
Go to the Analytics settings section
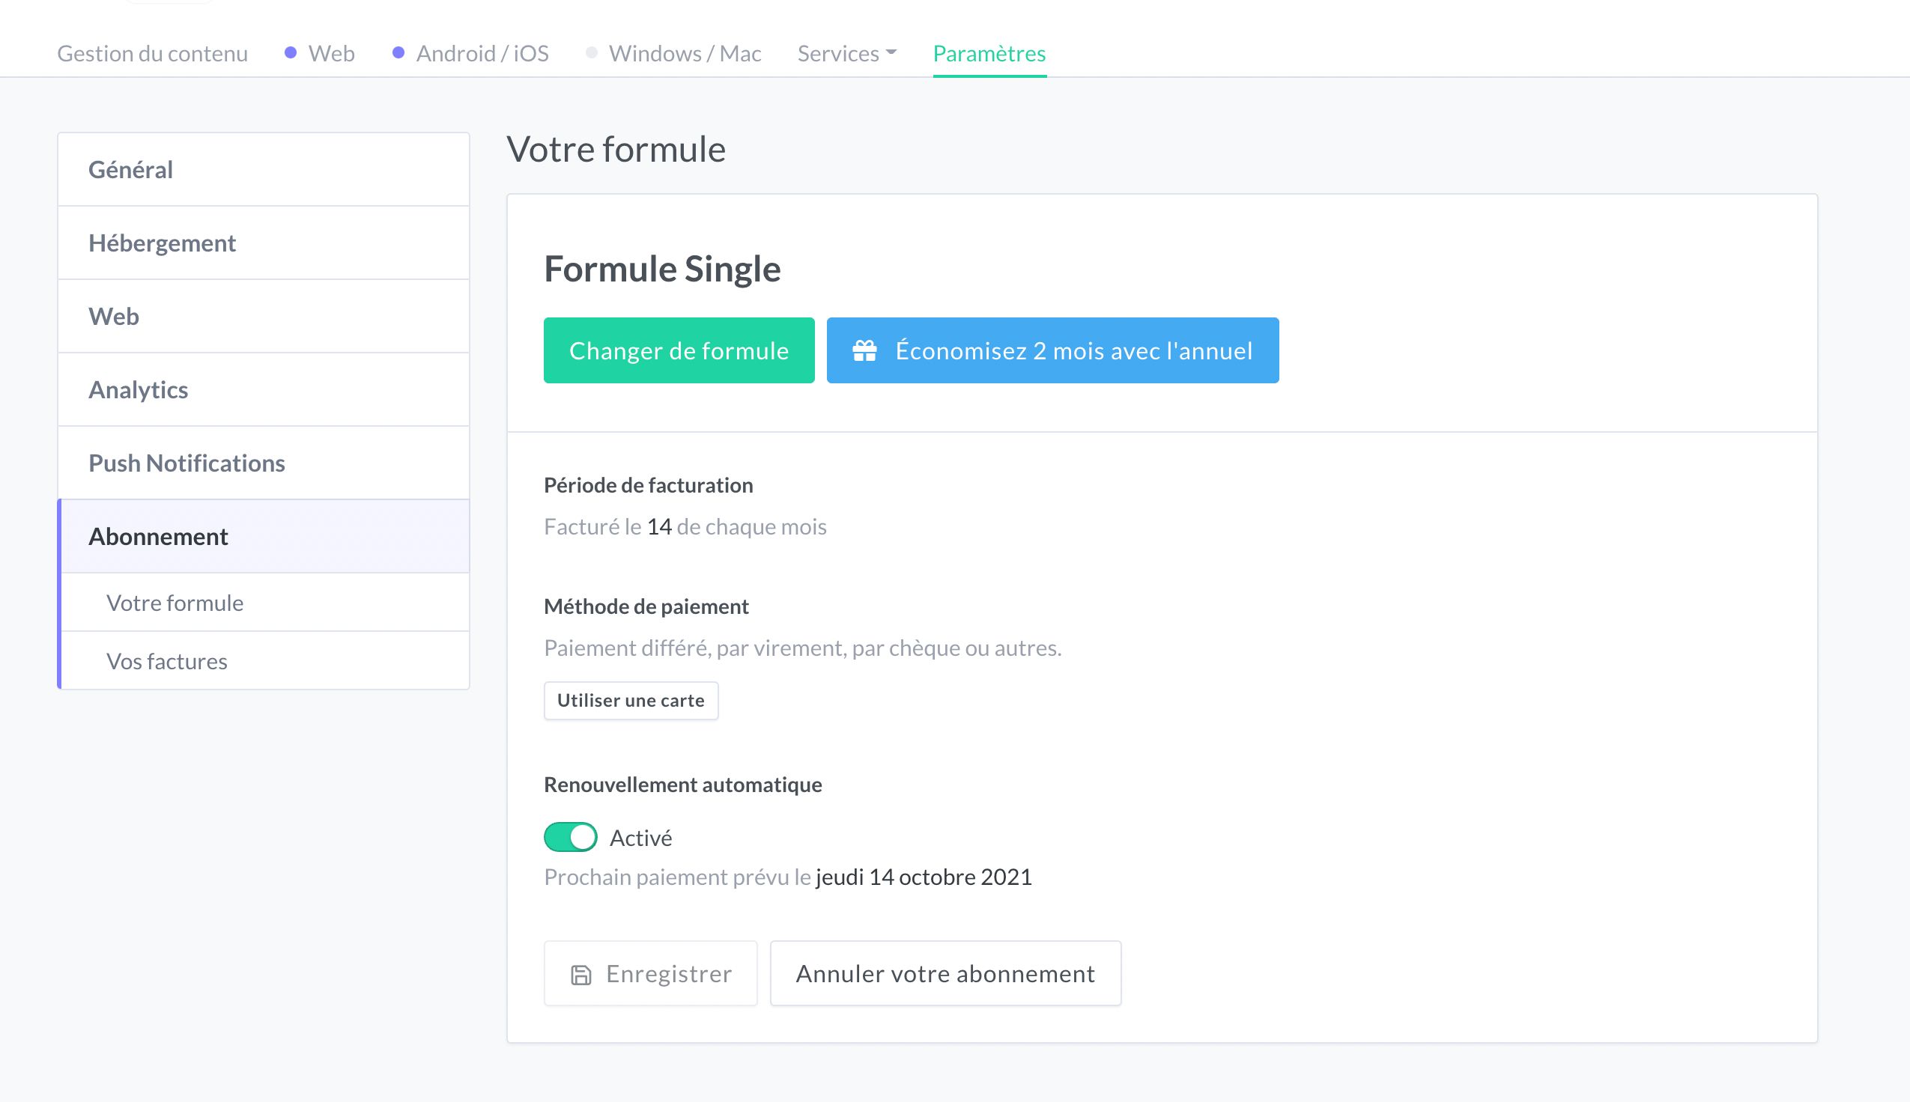pyautogui.click(x=139, y=389)
